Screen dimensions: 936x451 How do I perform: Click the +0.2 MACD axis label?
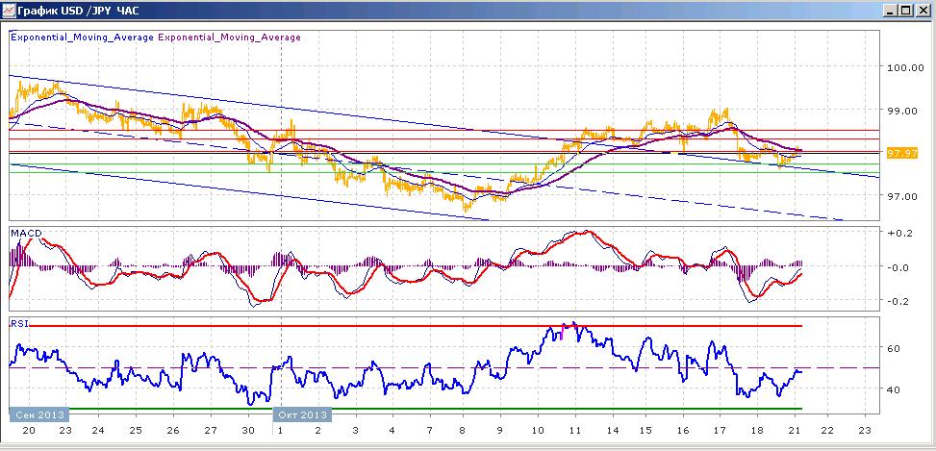899,234
